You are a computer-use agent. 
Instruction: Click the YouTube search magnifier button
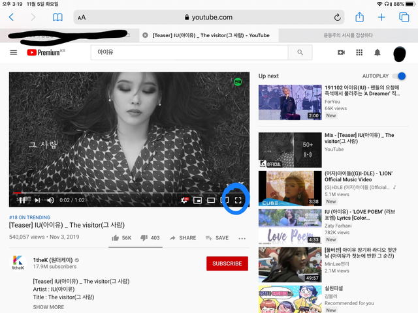[x=300, y=52]
